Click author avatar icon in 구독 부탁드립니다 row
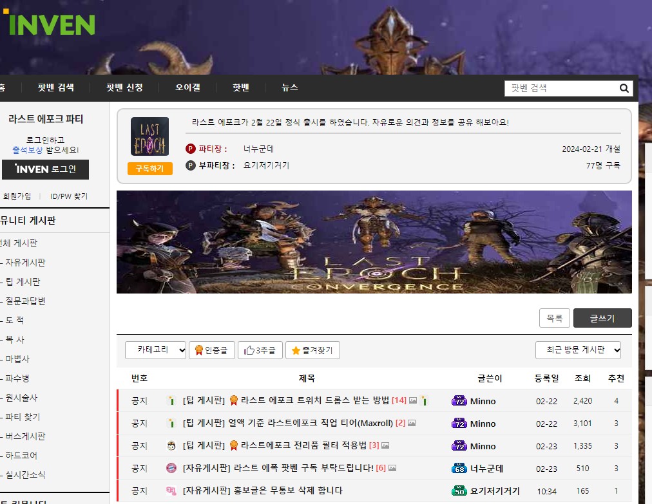Viewport: 652px width, 504px height. [171, 468]
